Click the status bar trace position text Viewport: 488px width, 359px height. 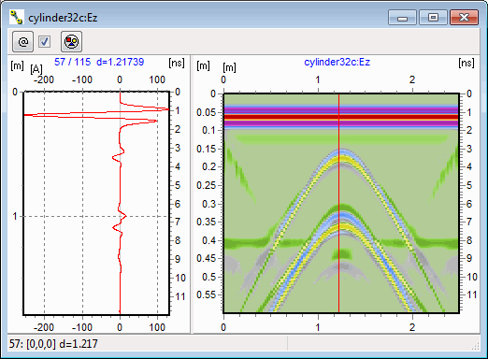coord(53,344)
